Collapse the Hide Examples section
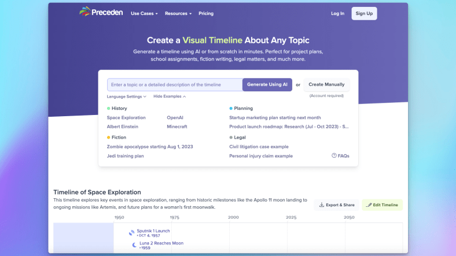This screenshot has height=256, width=456. (170, 97)
